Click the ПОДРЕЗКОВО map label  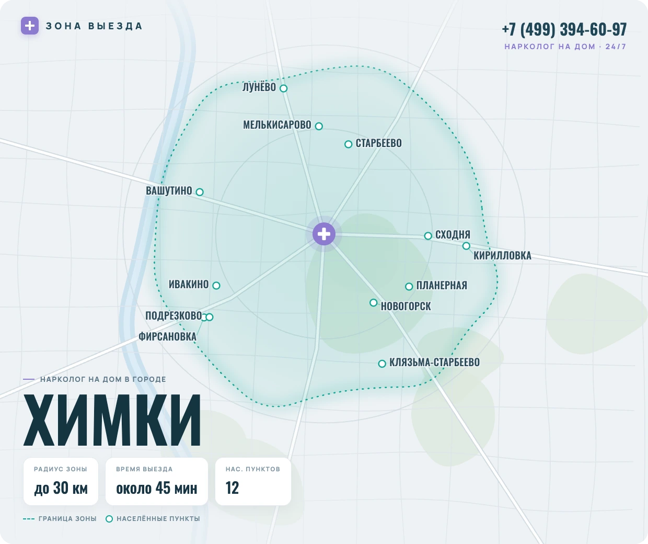[173, 316]
